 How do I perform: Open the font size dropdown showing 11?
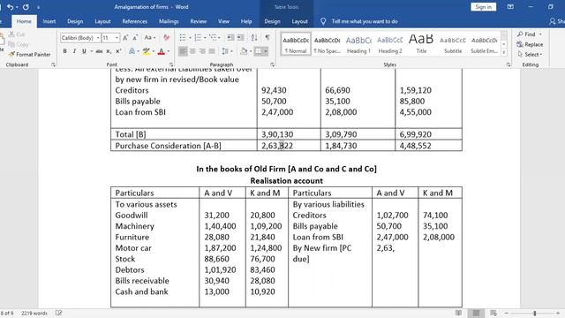[x=117, y=37]
